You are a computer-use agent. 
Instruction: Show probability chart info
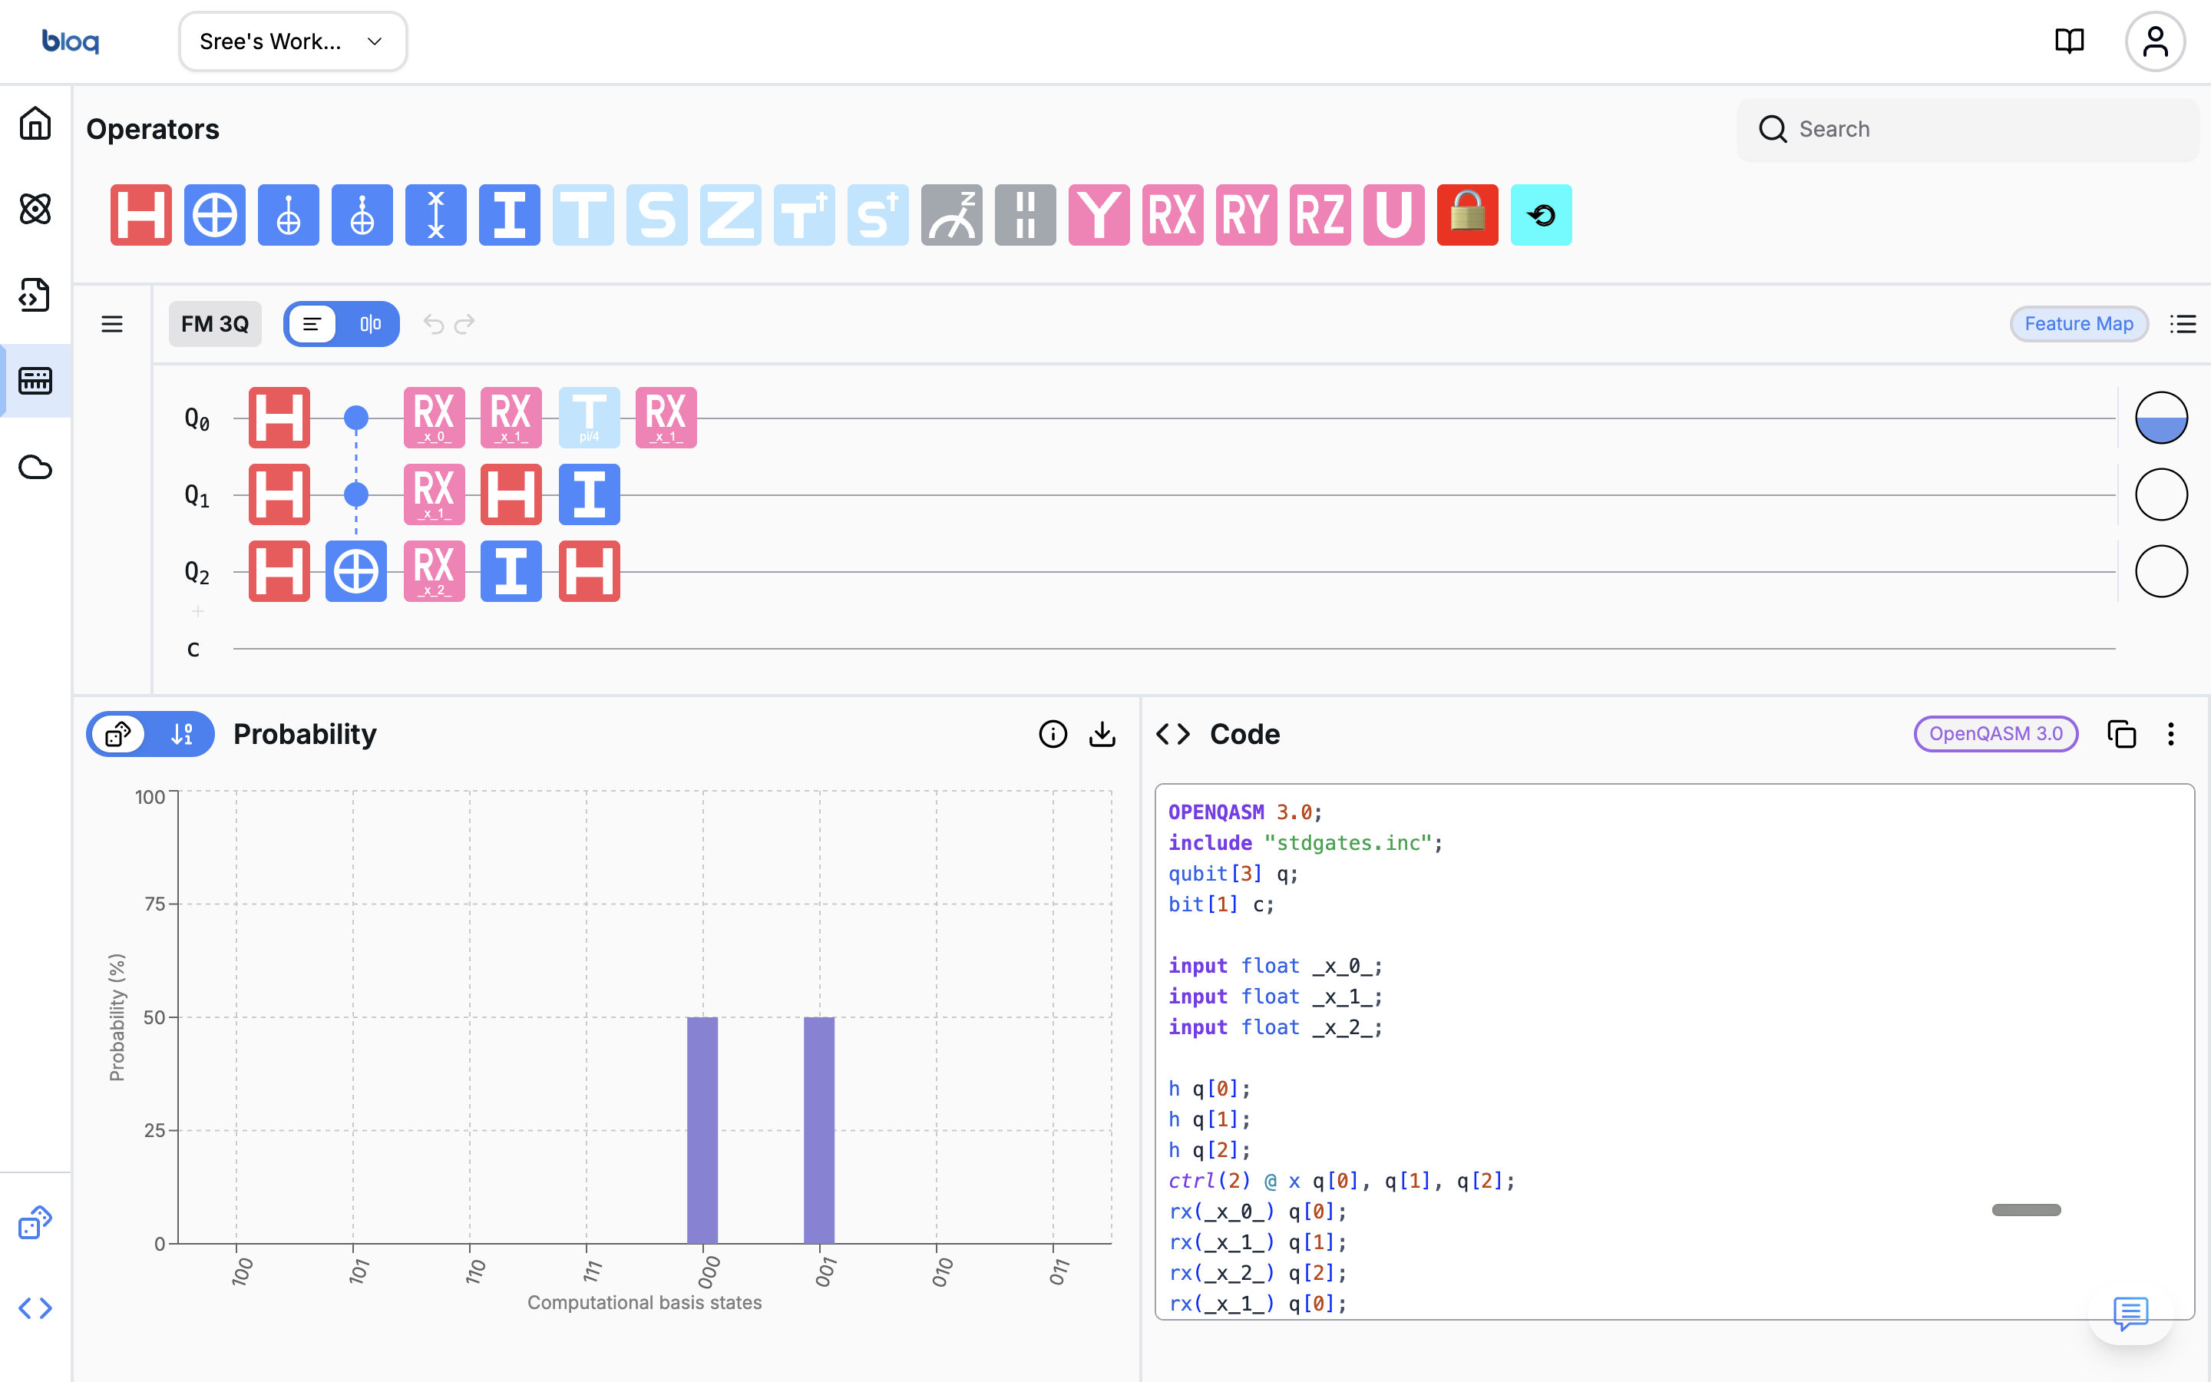pyautogui.click(x=1053, y=734)
